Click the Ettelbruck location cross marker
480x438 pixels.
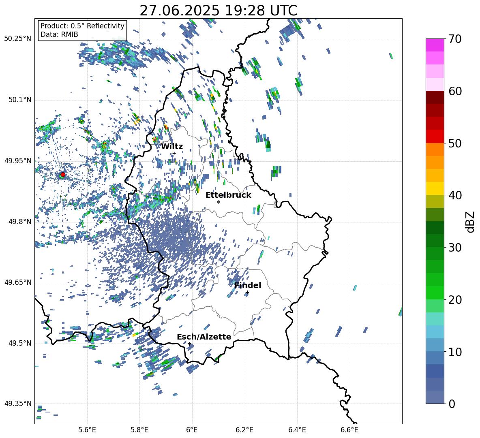tap(219, 202)
